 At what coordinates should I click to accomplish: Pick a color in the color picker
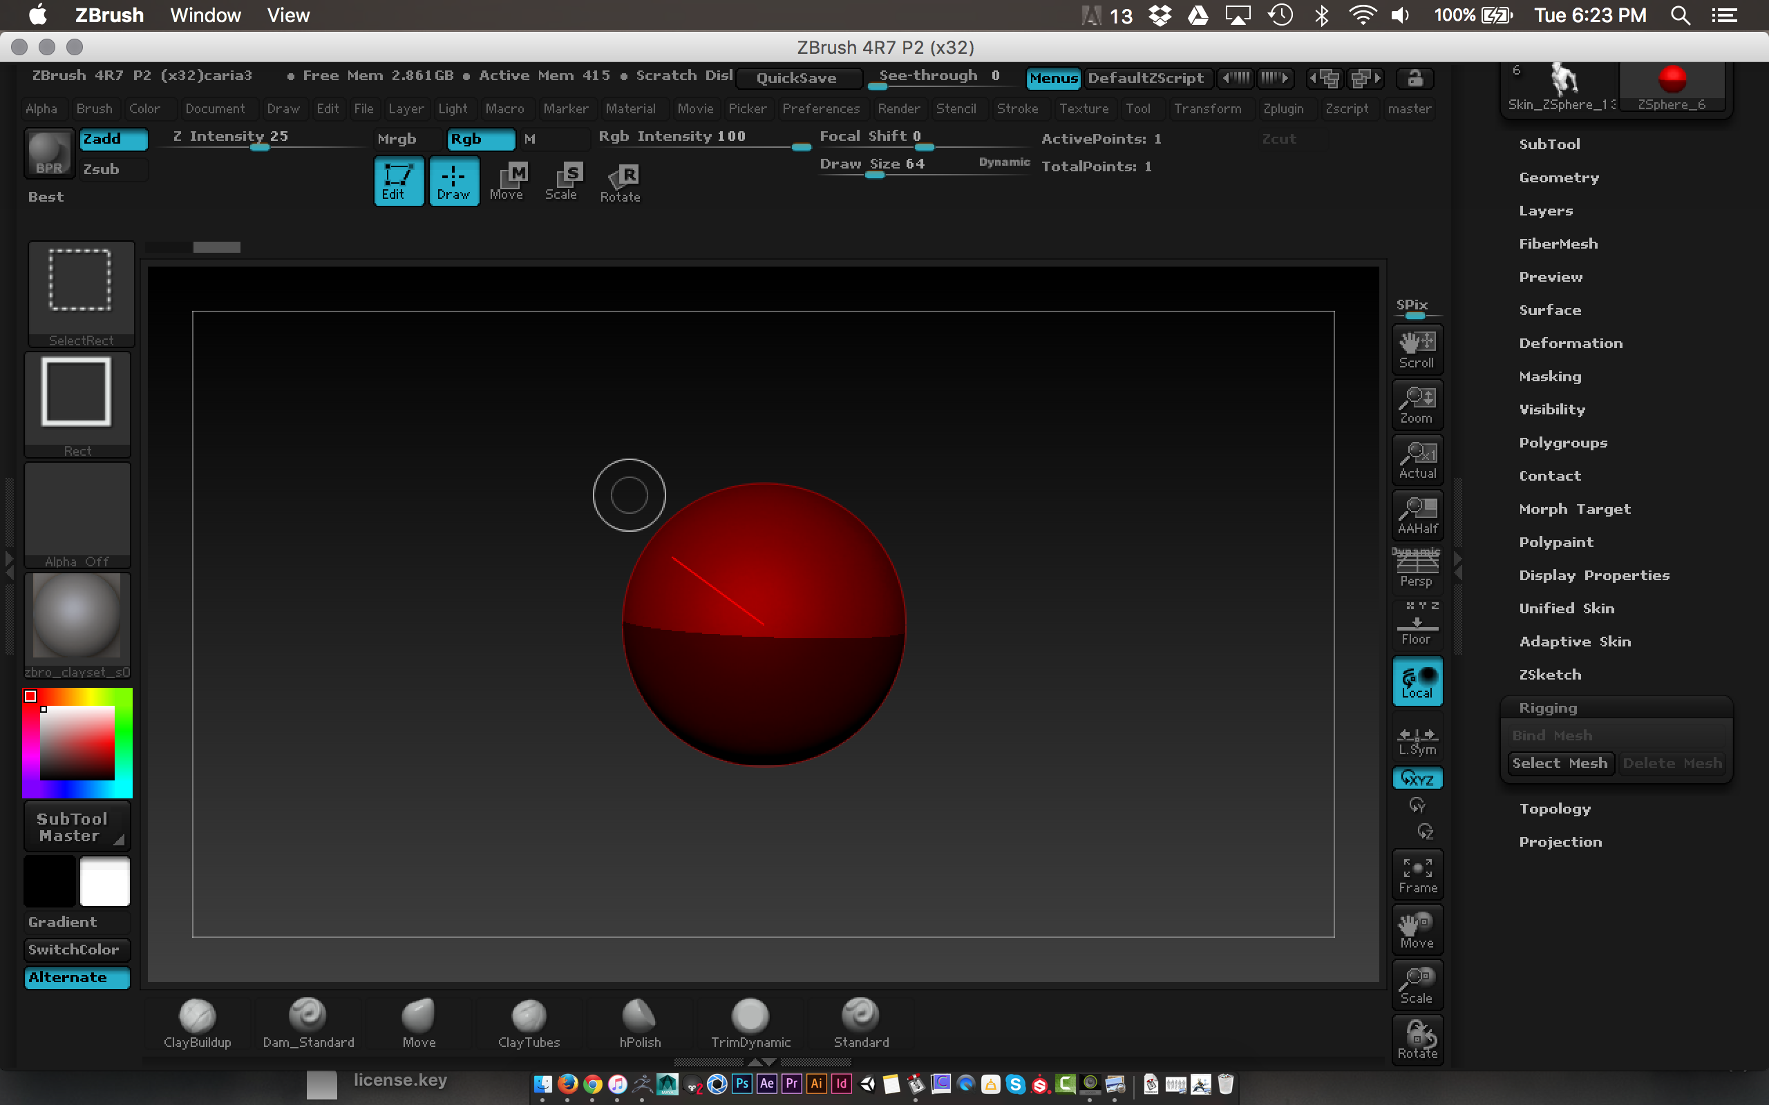tap(77, 742)
